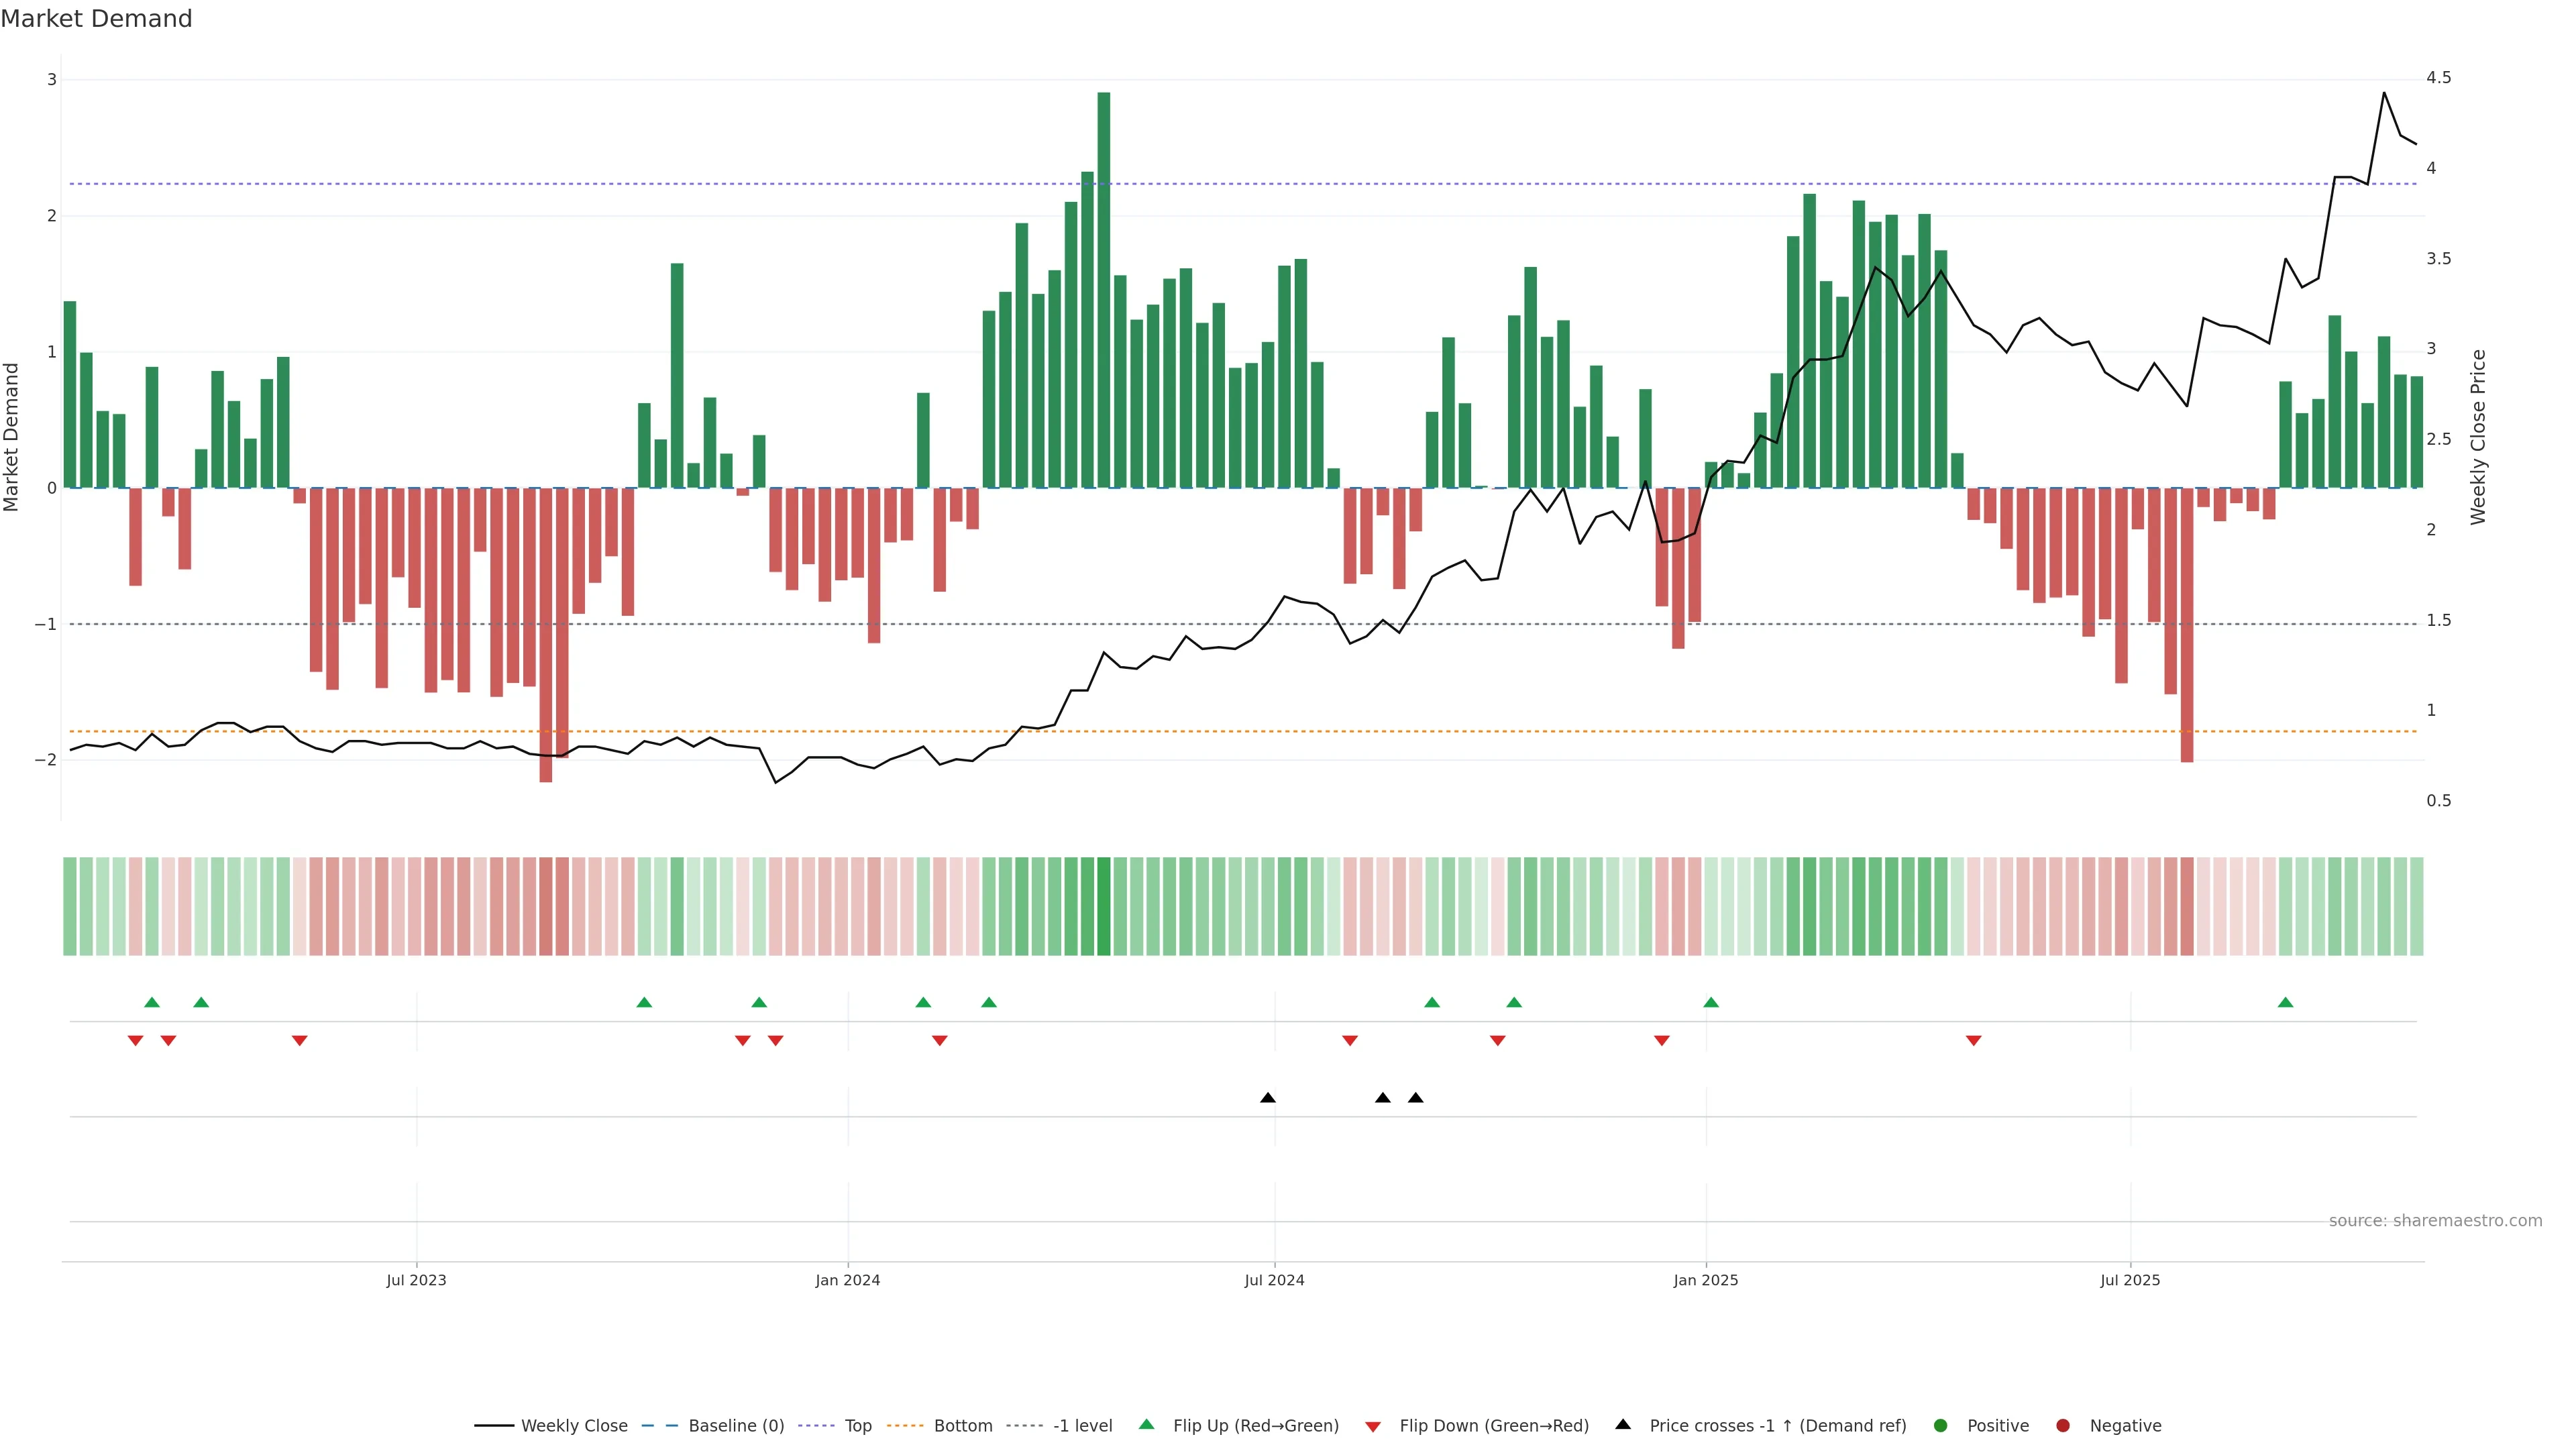Viewport: 2576px width, 1449px height.
Task: Click black Price crosses -1 triangle legend icon
Action: (1623, 1425)
